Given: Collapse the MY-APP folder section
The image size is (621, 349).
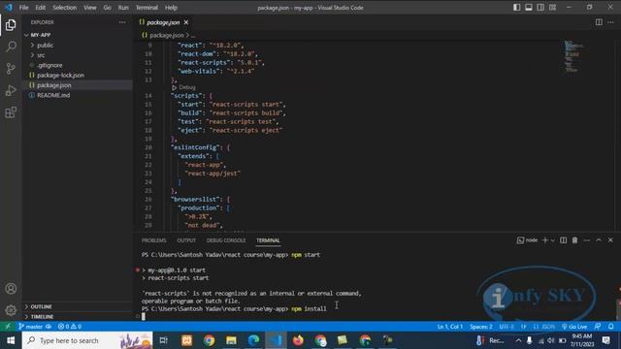Looking at the screenshot, I should click(78, 35).
